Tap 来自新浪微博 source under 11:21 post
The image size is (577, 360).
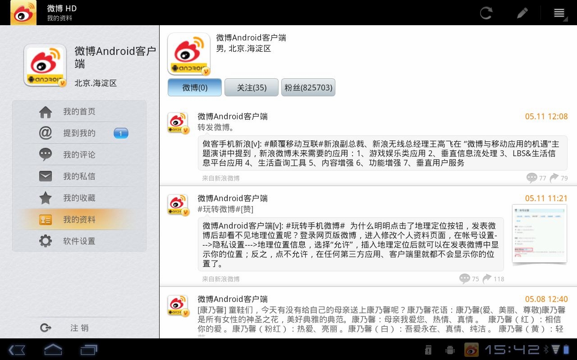(221, 279)
